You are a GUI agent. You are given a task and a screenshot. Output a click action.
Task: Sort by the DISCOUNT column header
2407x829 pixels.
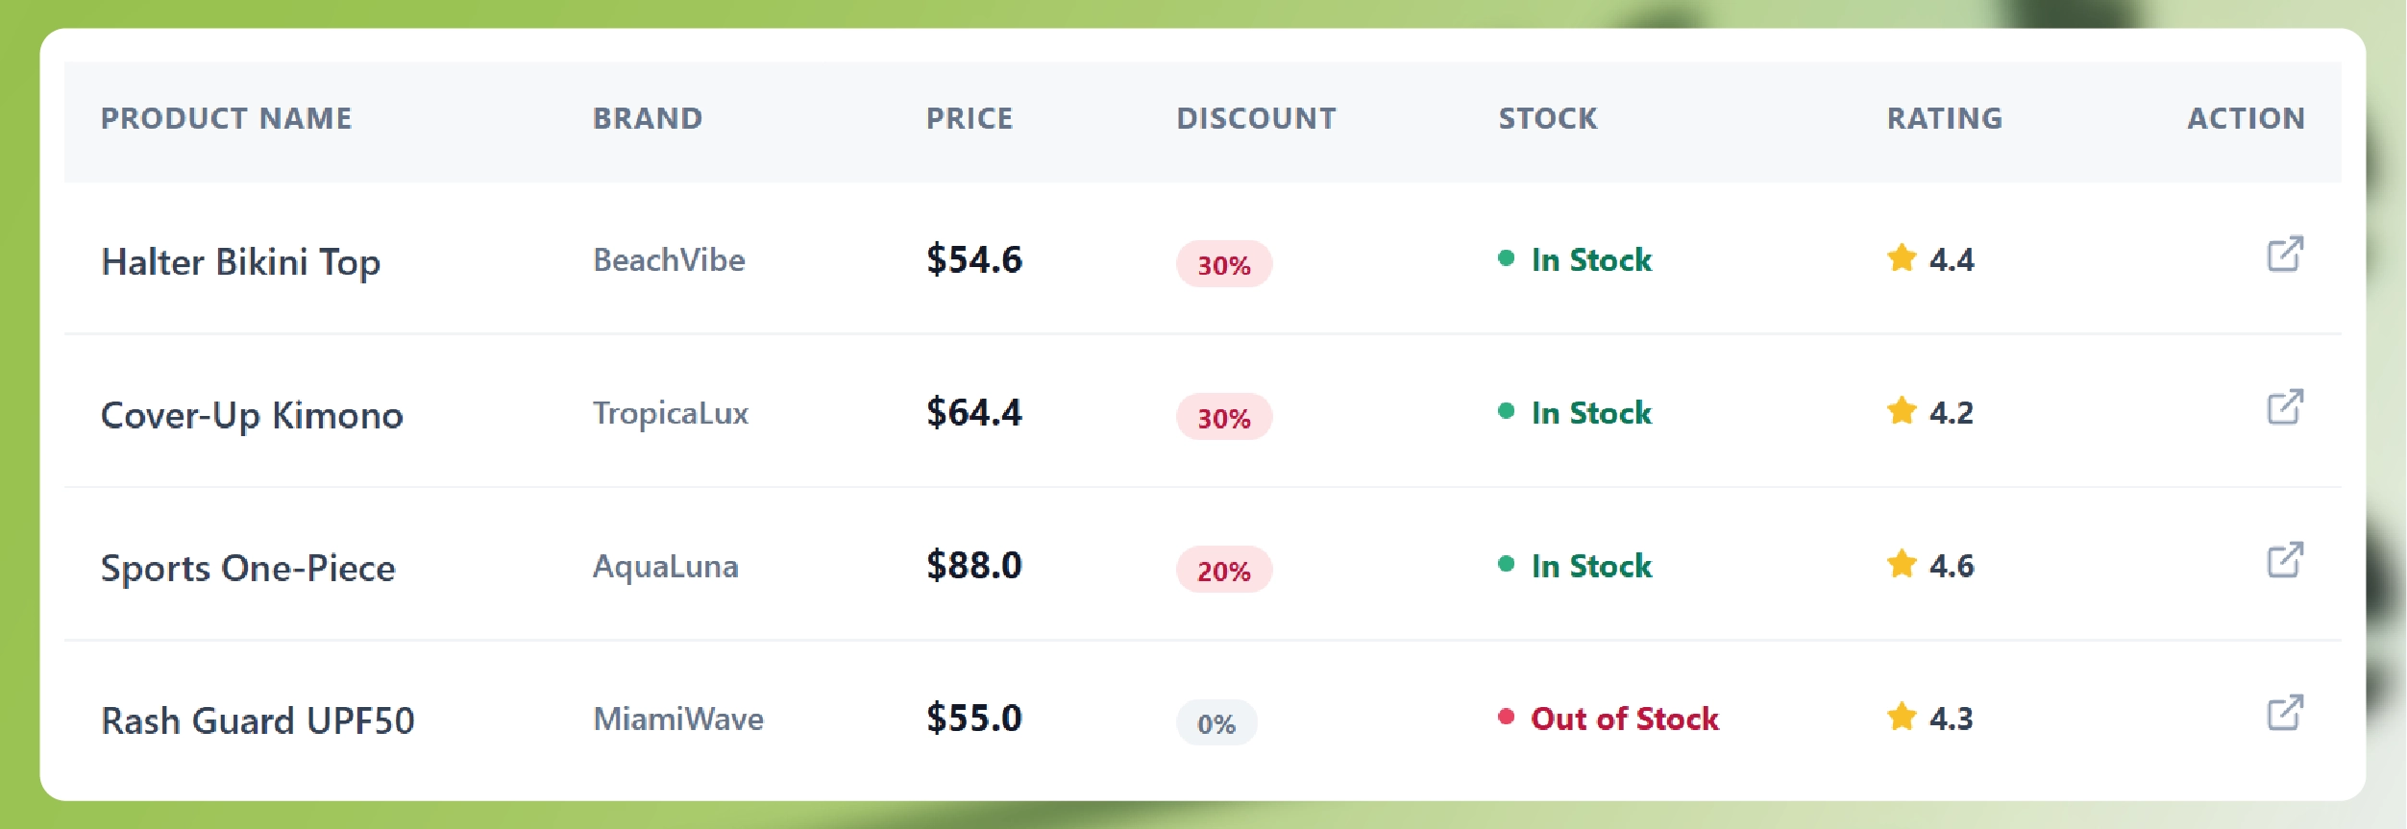1255,118
